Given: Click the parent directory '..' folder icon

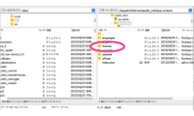Looking at the screenshot, I should (x=99, y=34).
